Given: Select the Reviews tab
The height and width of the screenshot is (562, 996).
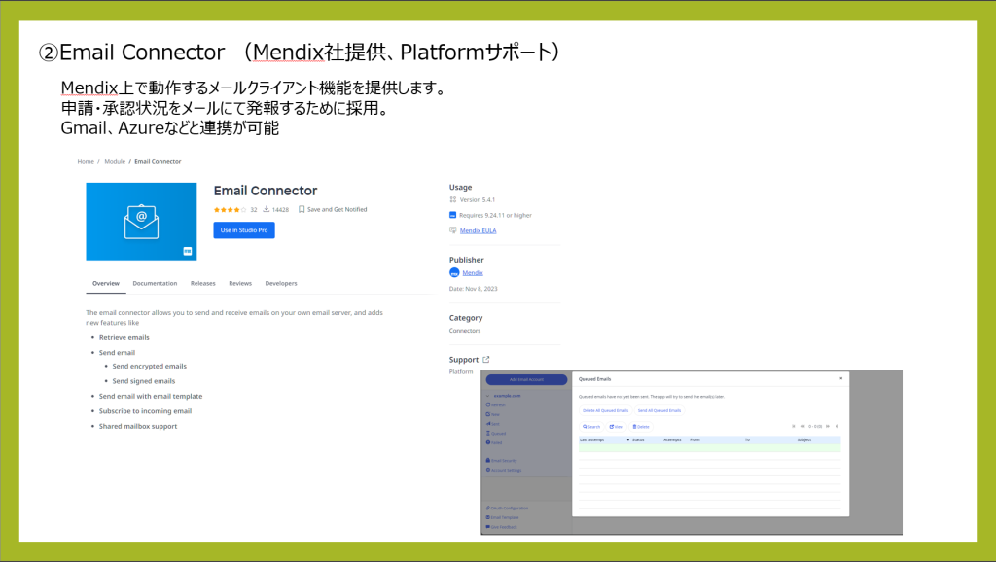Looking at the screenshot, I should (x=240, y=283).
